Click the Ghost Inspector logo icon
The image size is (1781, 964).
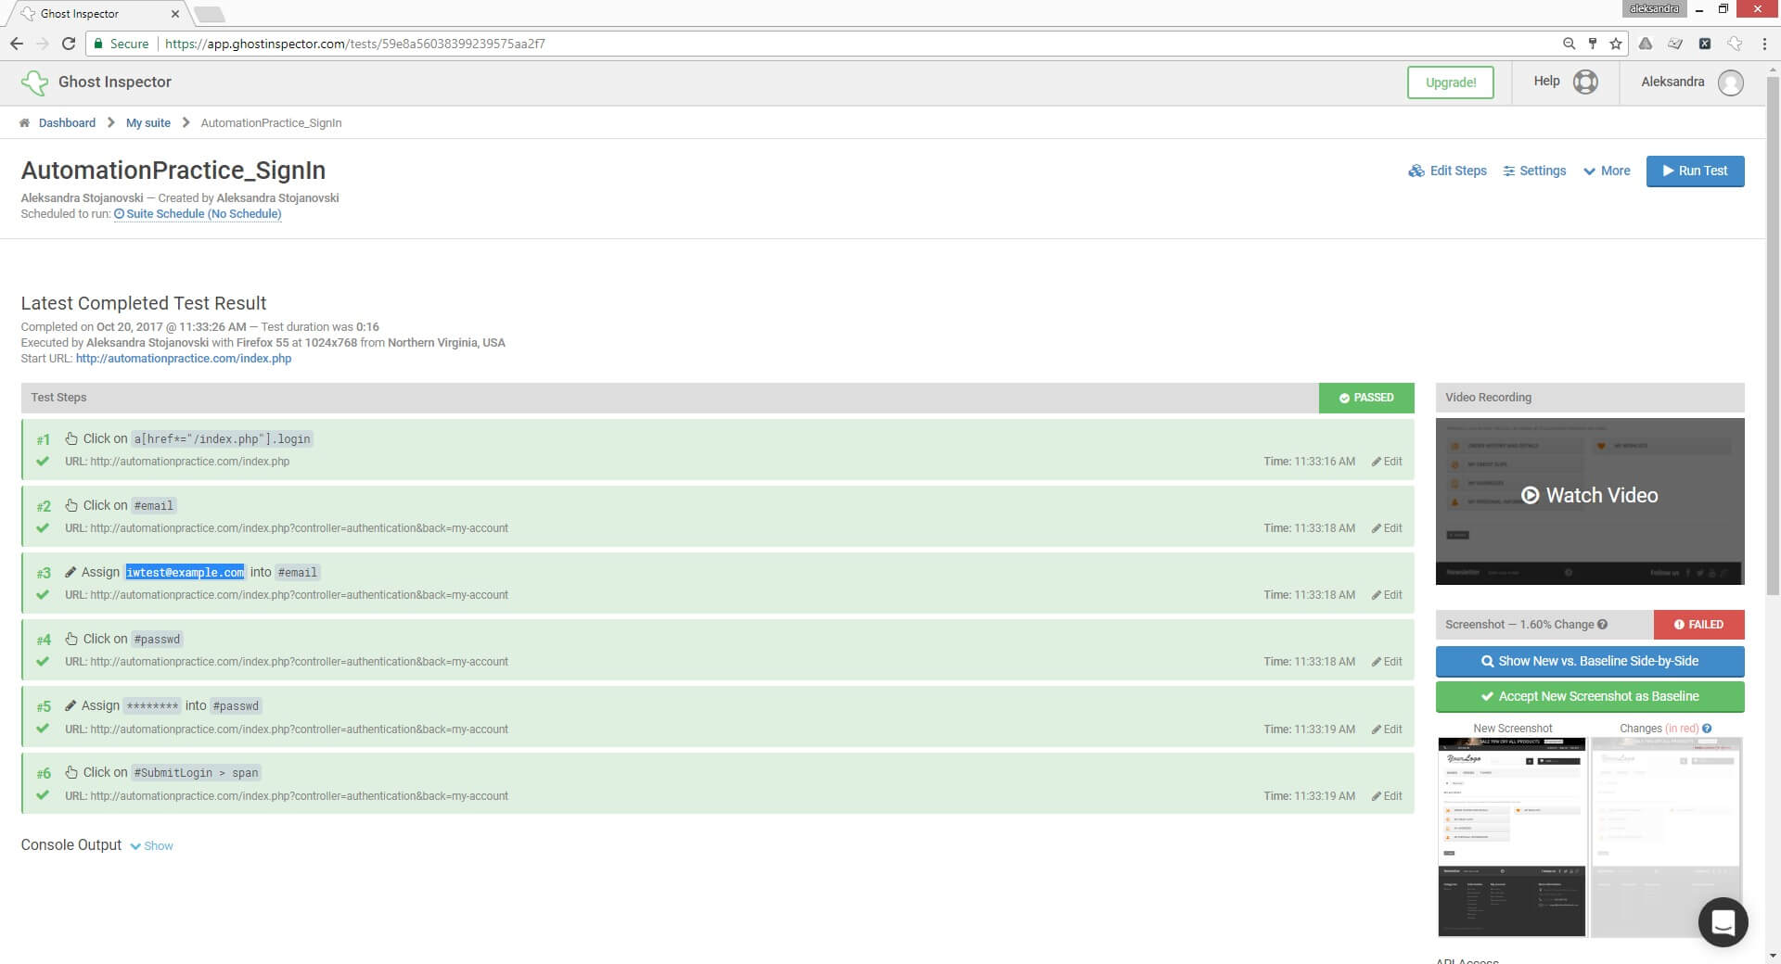34,82
